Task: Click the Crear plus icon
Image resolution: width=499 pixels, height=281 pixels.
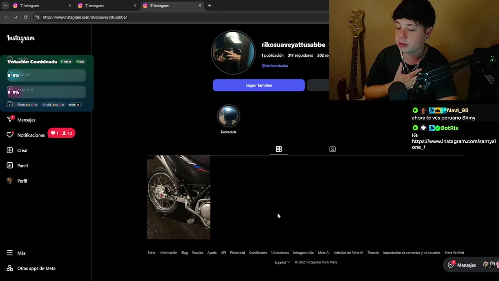Action: coord(10,150)
